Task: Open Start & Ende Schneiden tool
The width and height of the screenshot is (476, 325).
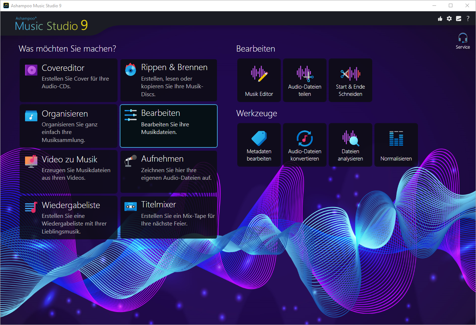Action: [x=350, y=80]
